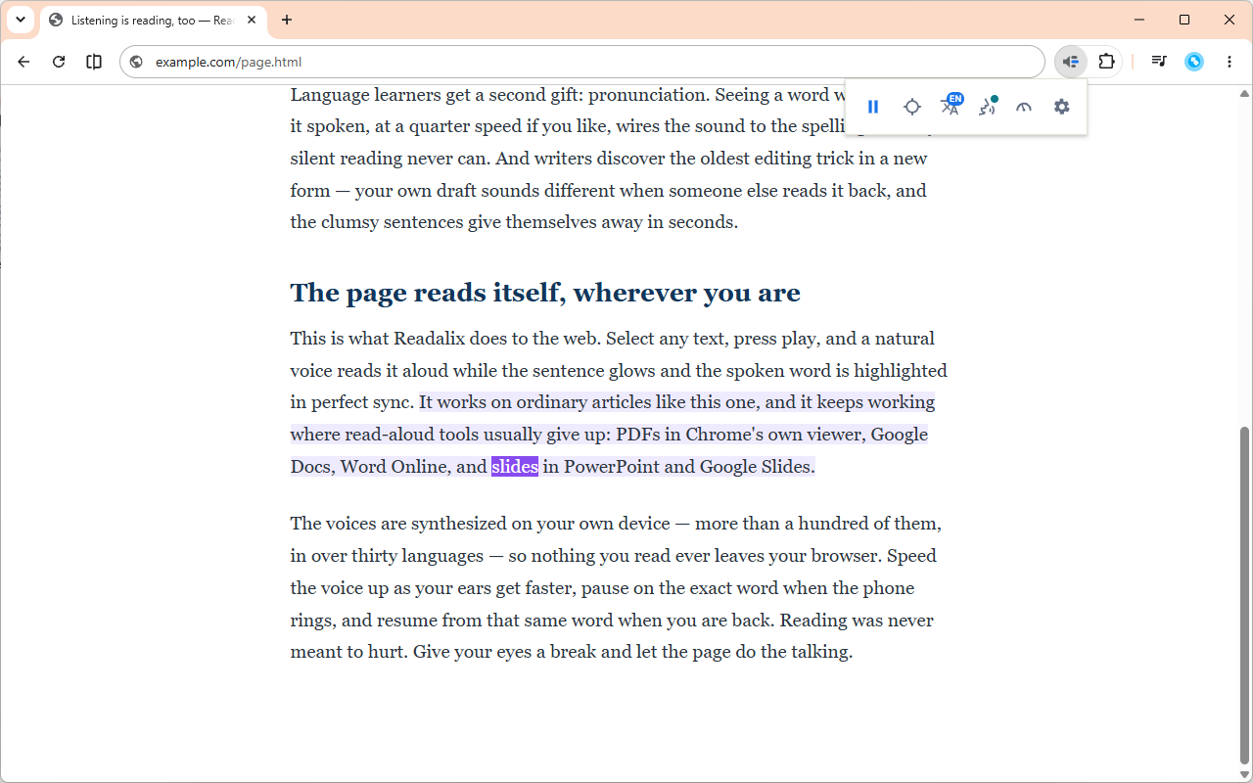This screenshot has width=1253, height=783.
Task: Minimize the browser window
Action: pos(1139,20)
